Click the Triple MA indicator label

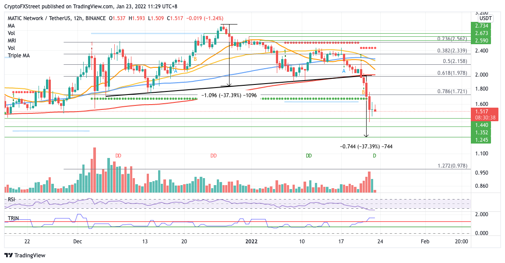click(x=19, y=56)
